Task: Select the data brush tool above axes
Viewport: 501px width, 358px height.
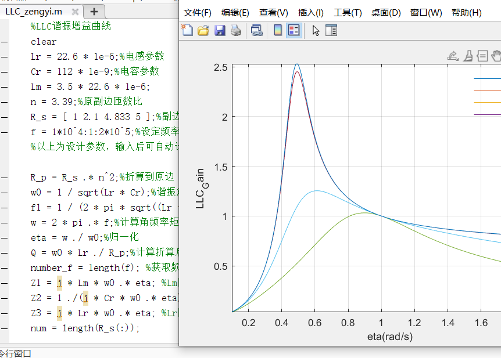Action: (467, 56)
